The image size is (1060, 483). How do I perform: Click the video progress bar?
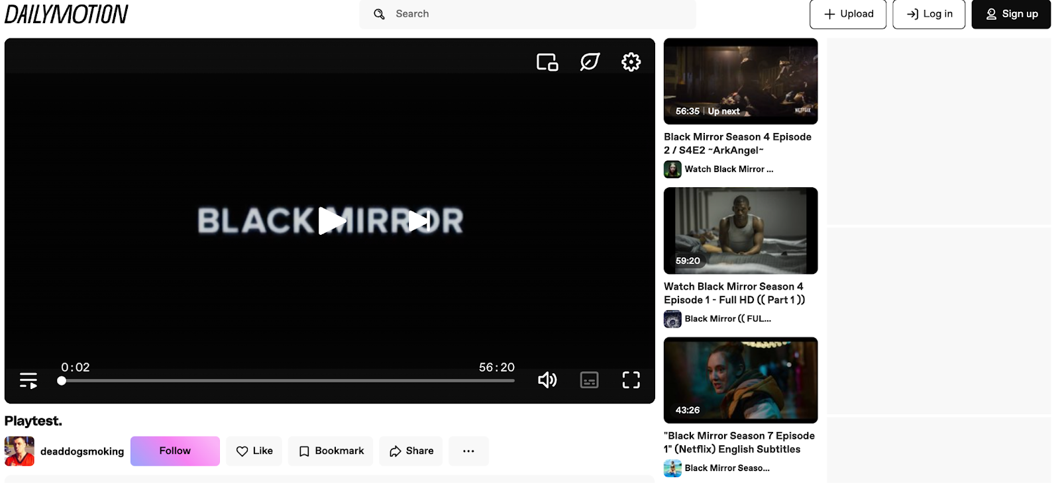288,380
